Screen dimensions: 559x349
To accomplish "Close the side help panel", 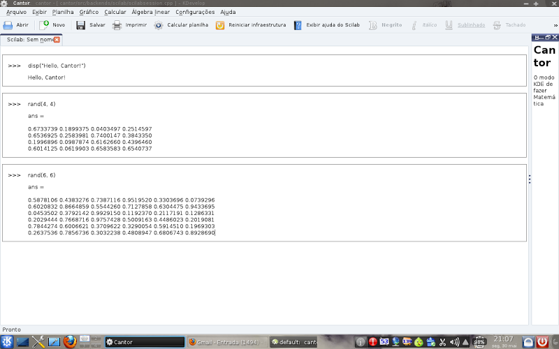I will (x=555, y=37).
